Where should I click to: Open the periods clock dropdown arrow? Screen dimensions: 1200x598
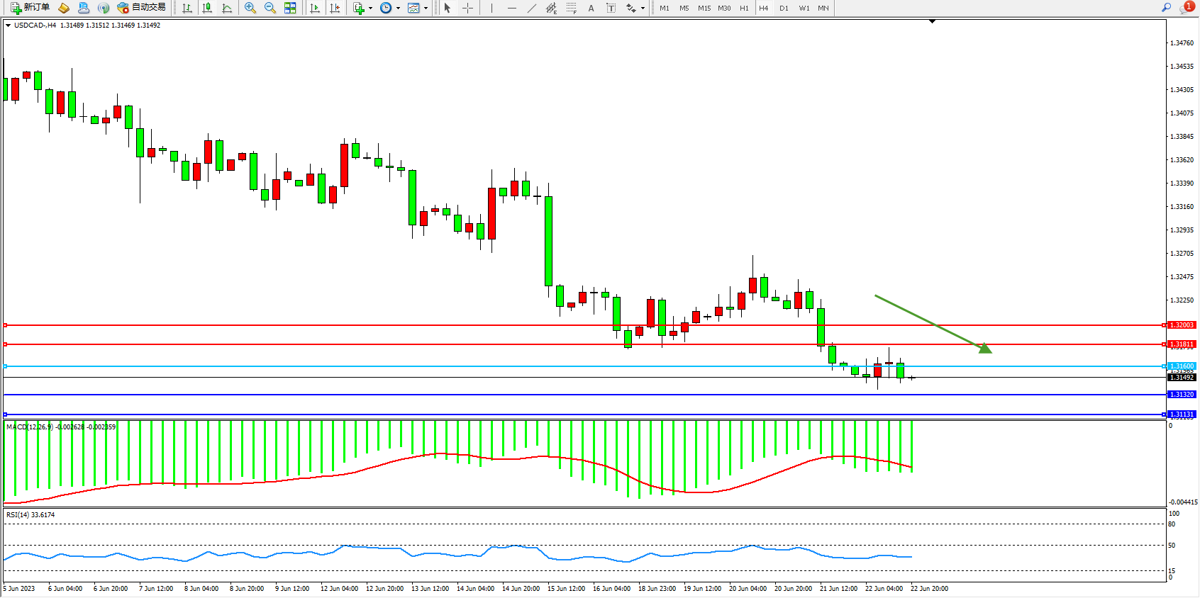tap(398, 9)
